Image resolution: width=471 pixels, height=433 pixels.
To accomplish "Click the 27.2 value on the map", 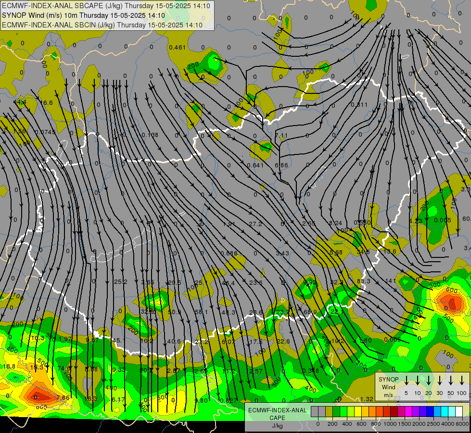I will tap(255, 224).
